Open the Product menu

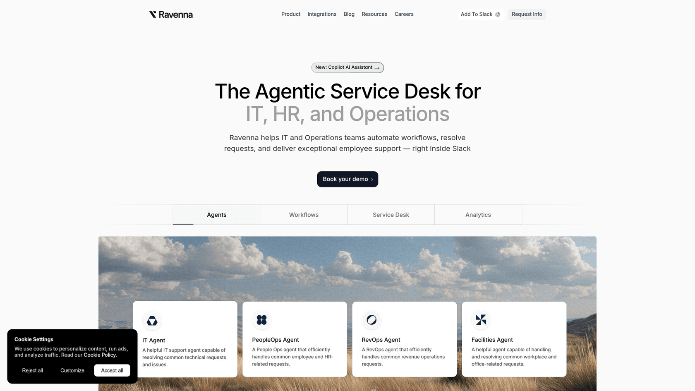coord(291,14)
